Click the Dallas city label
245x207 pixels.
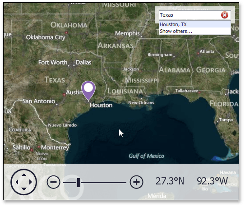(83, 62)
